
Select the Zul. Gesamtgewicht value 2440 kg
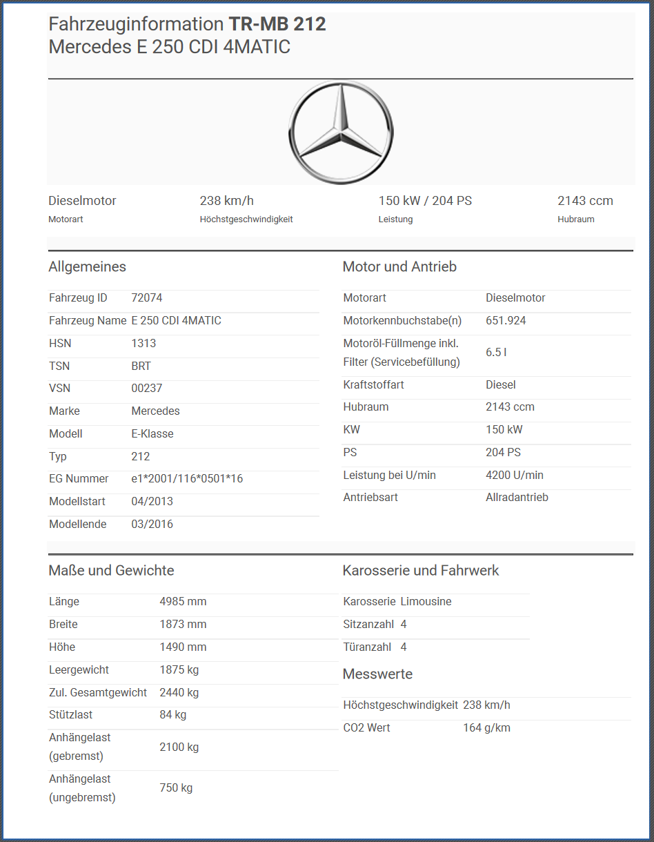[x=179, y=693]
